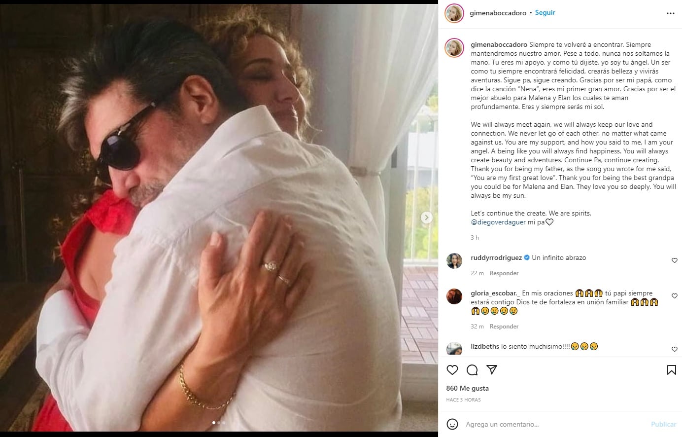Share post via paper plane icon

[491, 369]
